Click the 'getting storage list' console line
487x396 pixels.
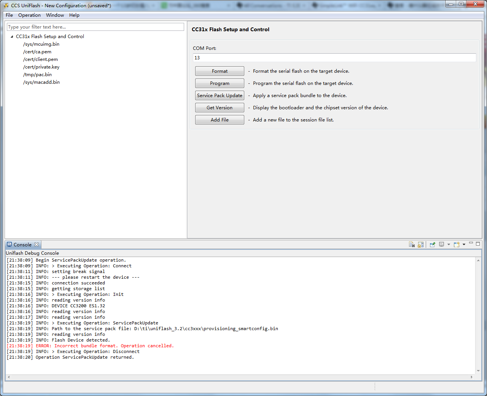click(56, 289)
